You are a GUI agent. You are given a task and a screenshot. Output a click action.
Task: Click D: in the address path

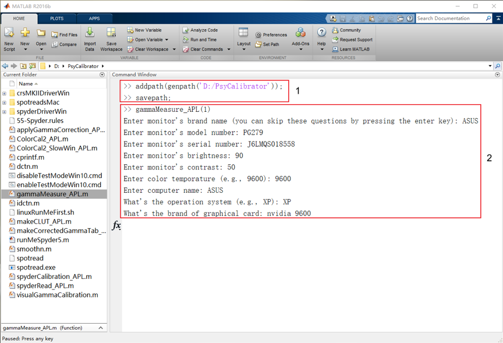click(x=56, y=66)
